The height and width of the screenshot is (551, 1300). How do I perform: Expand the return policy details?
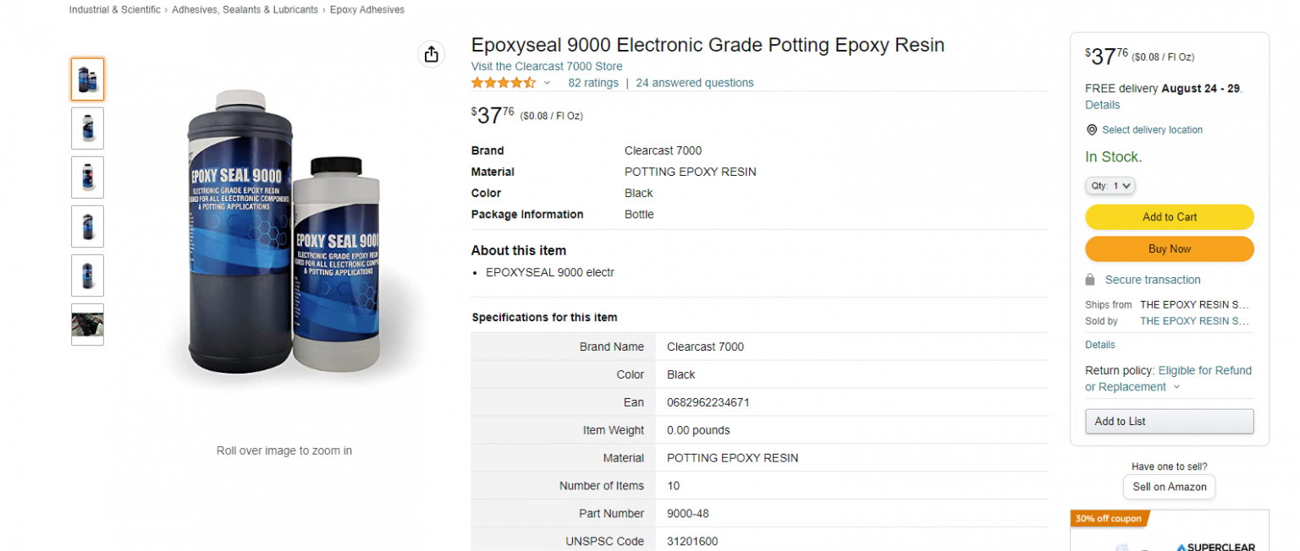pos(1176,386)
